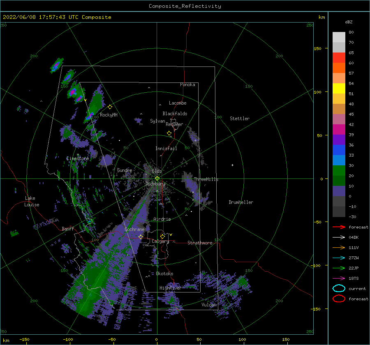Click the Sundre town label
This screenshot has height=345, width=370.
(125, 170)
